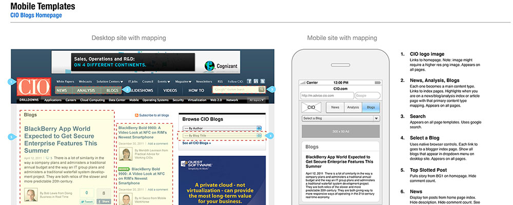This screenshot has width=513, height=205.
Task: Click the Meridith Levinson author photo
Action: tap(126, 154)
